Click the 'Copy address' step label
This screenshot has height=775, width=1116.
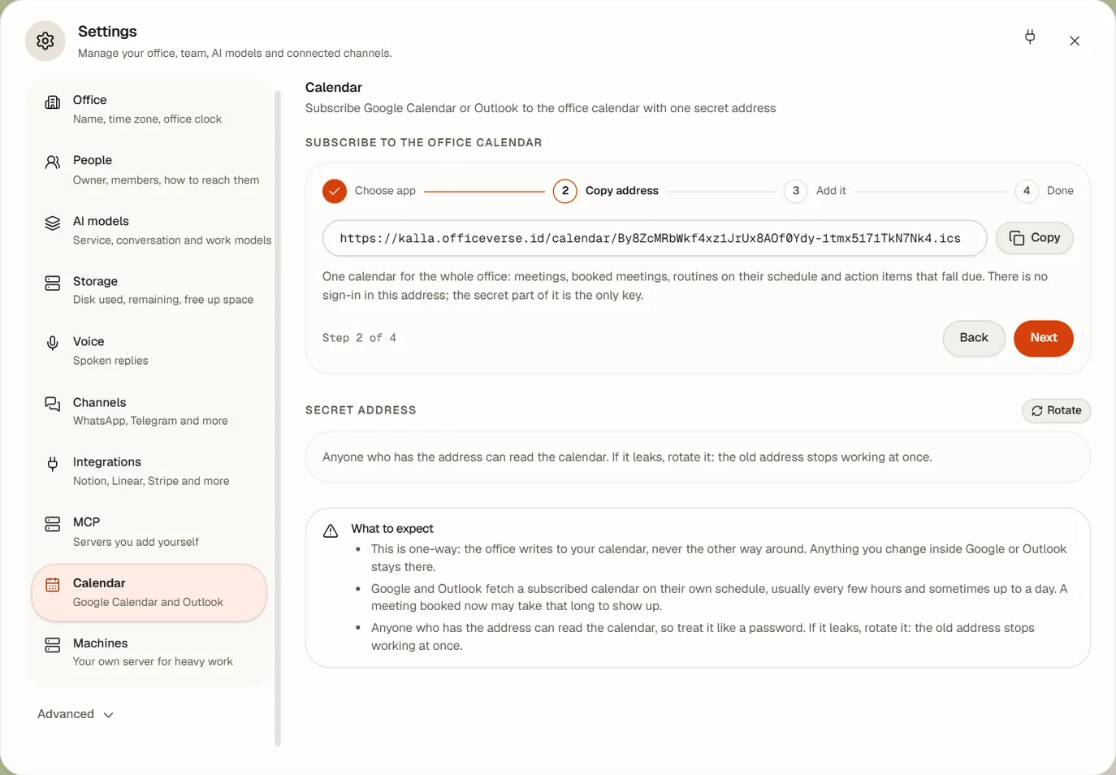[622, 191]
